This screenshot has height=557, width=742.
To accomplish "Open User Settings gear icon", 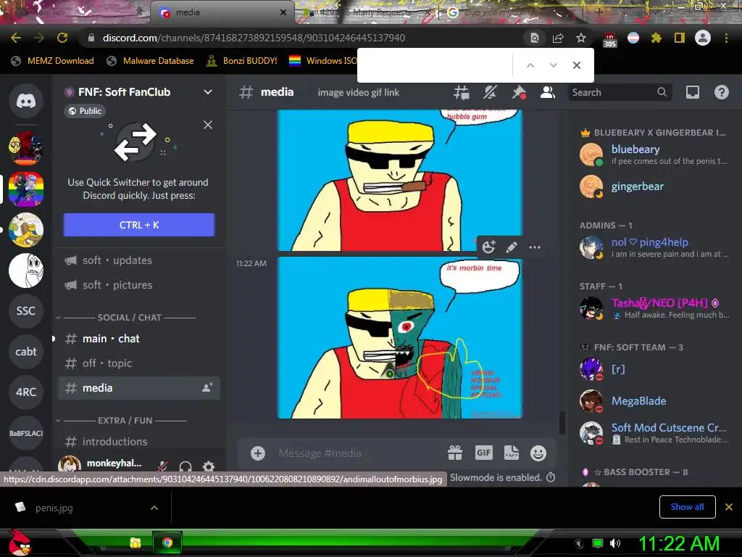I will pos(209,466).
